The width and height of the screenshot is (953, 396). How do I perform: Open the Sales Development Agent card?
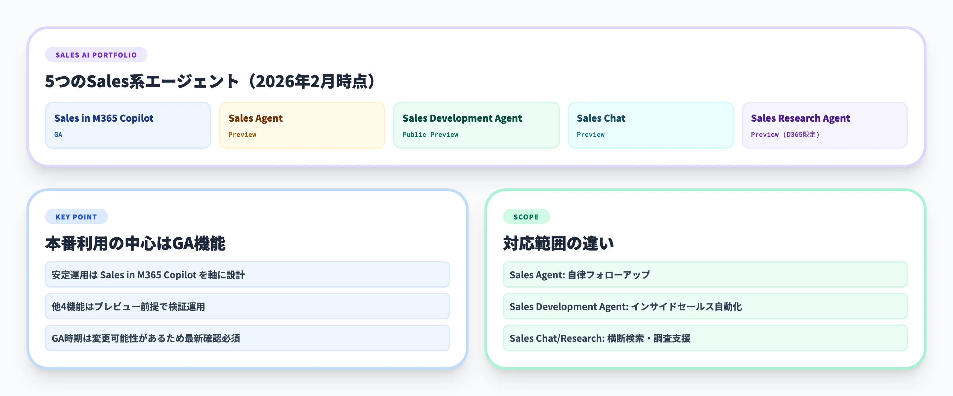coord(476,126)
